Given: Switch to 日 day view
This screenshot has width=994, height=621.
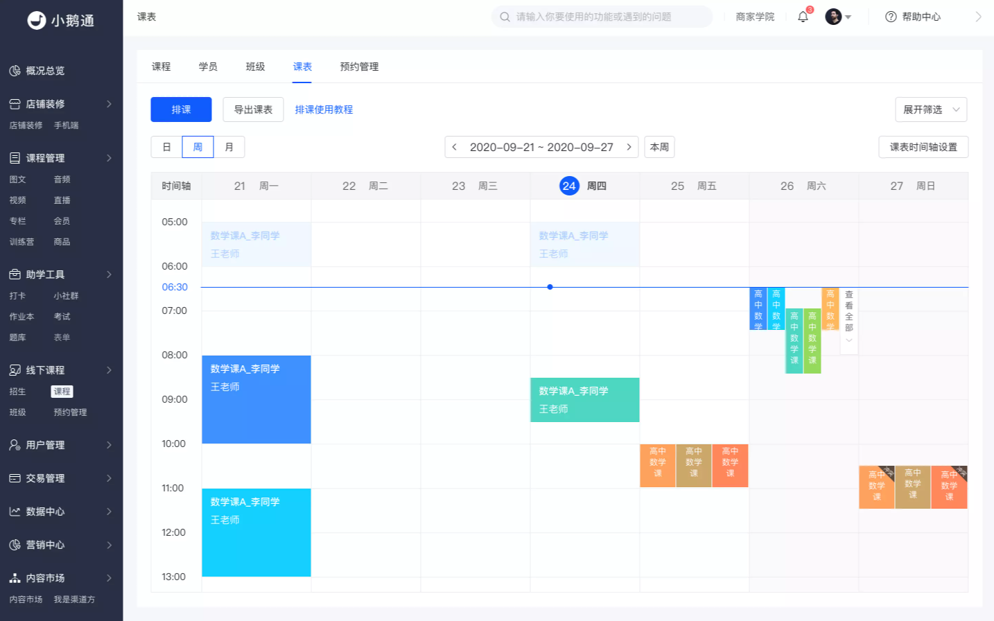Looking at the screenshot, I should tap(166, 147).
